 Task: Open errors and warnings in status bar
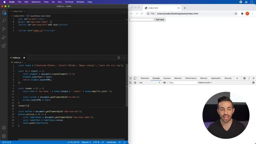click(7, 142)
